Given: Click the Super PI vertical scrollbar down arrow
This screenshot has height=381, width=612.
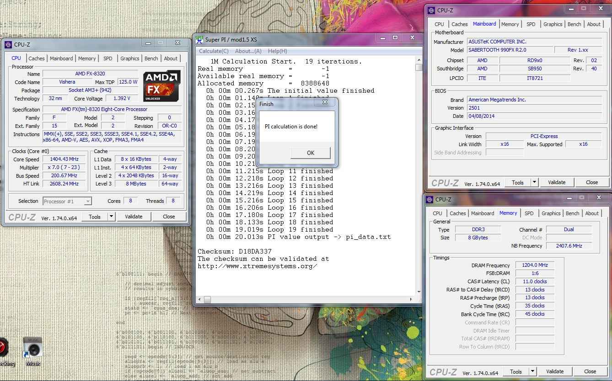Looking at the screenshot, I should pos(419,291).
